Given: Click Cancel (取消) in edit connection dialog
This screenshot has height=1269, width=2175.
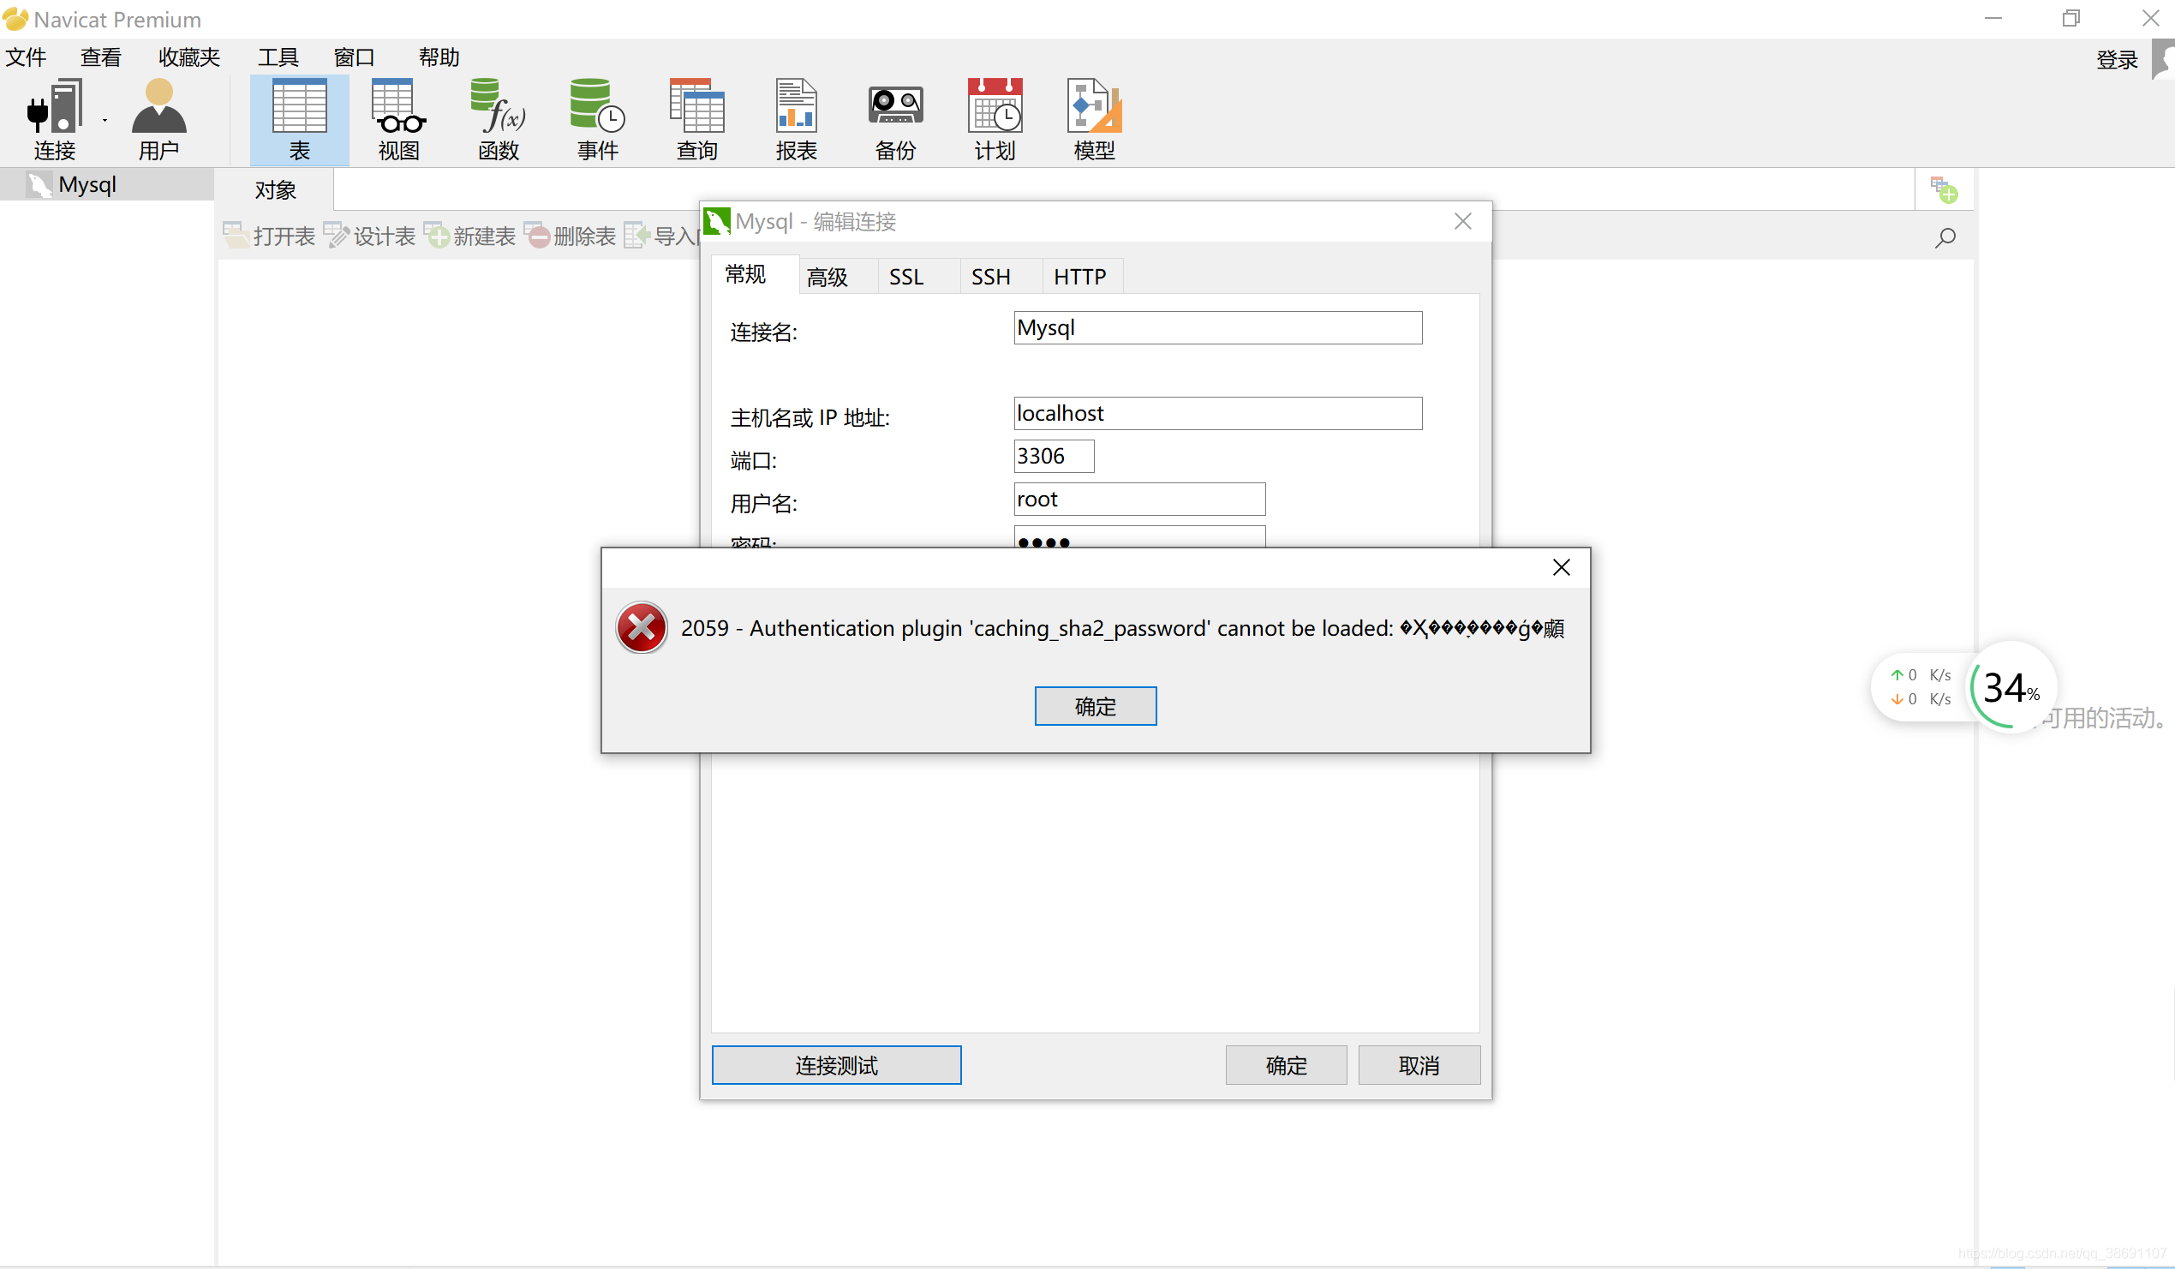Looking at the screenshot, I should point(1419,1065).
